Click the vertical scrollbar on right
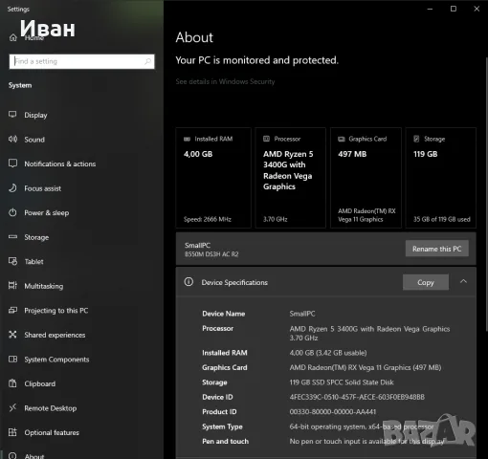Viewport: 488px width, 459px height. [x=486, y=194]
